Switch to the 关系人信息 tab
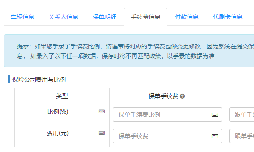The image size is (254, 152). coord(63,17)
